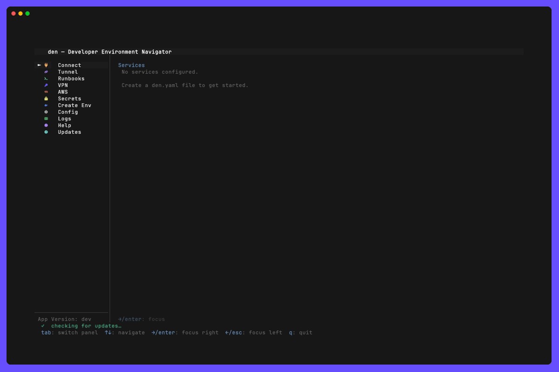Click the 'den — Developer Environment Navigator' title
559x372 pixels.
[x=109, y=52]
